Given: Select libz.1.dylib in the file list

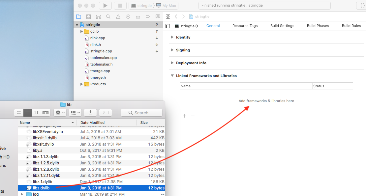Looking at the screenshot, I should coord(43,182).
